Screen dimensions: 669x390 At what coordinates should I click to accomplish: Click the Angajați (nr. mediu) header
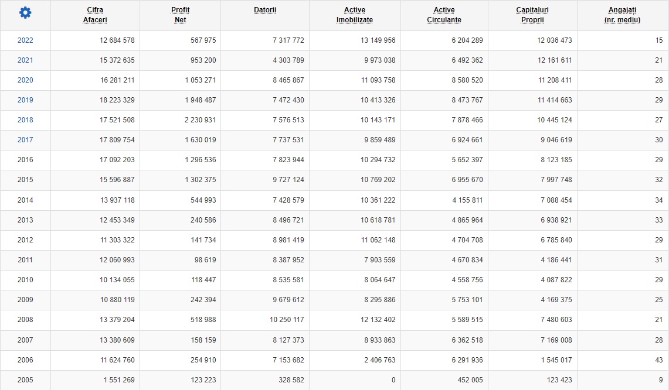622,15
